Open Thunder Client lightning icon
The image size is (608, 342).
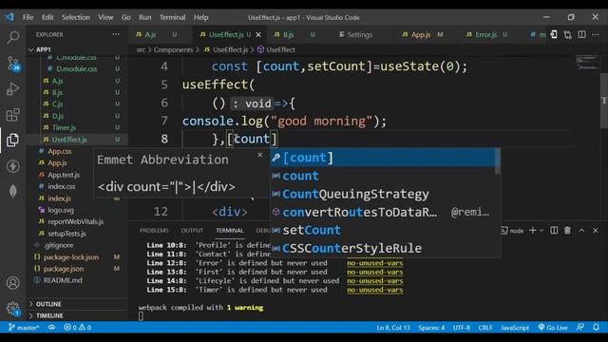pos(12,166)
